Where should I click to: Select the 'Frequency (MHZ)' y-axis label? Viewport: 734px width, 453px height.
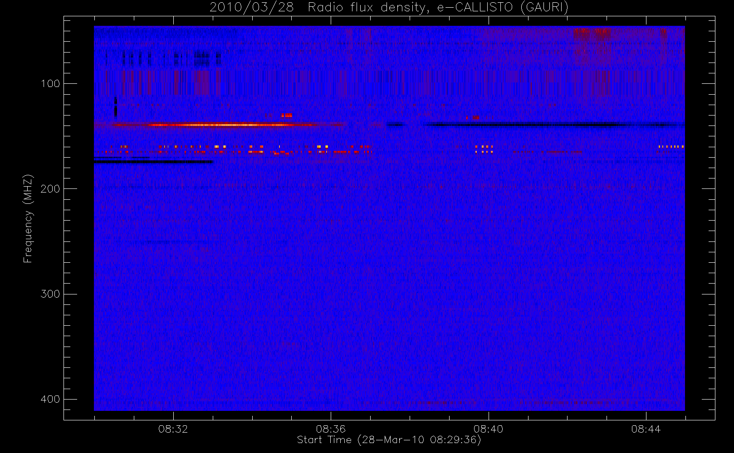pos(28,218)
